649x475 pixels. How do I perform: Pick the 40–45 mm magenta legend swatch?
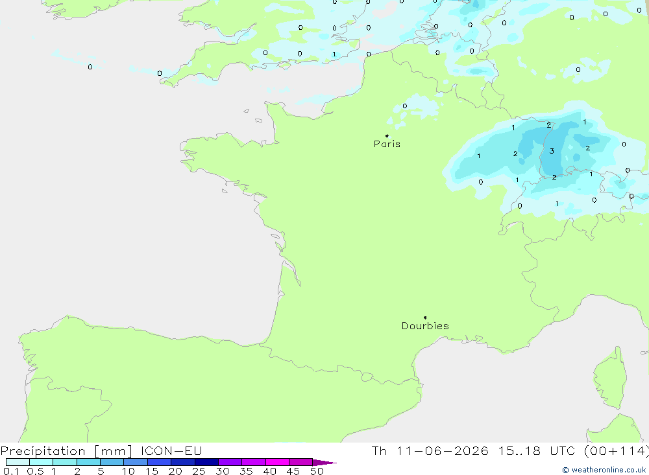click(277, 462)
